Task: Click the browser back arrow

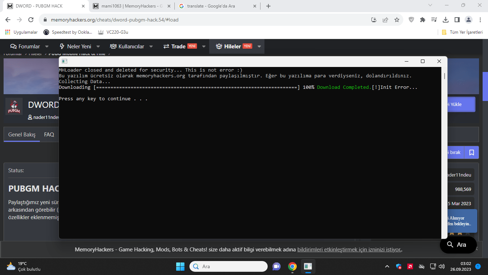Action: [8, 20]
